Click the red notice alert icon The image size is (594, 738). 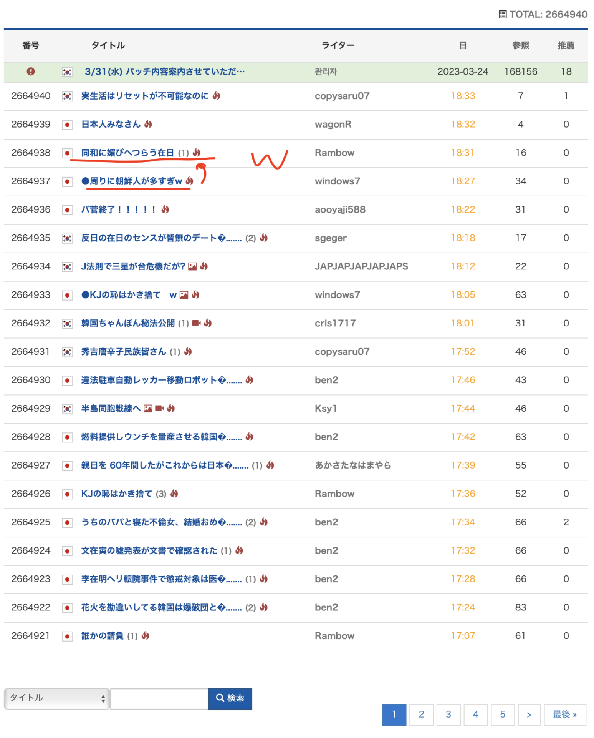click(31, 71)
